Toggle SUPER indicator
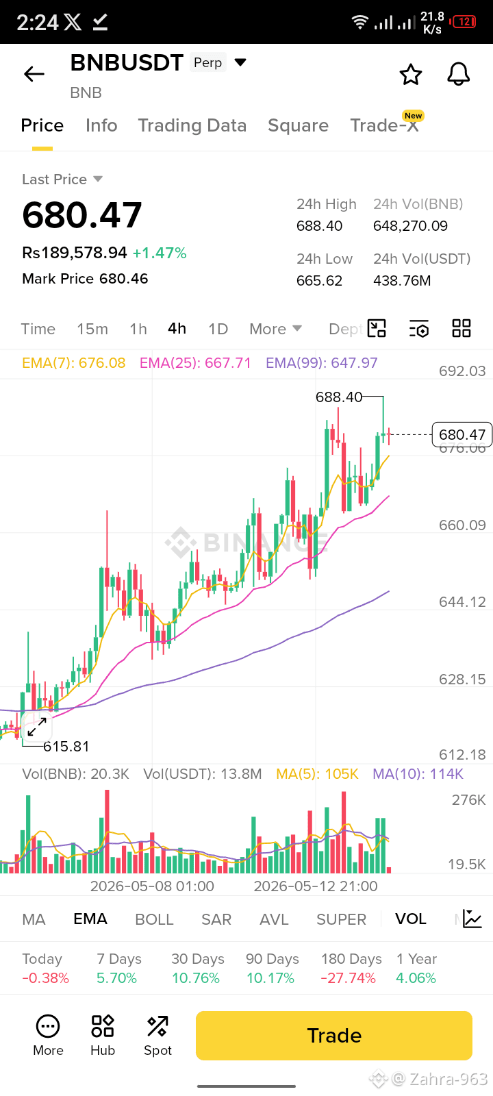The width and height of the screenshot is (493, 1096). click(x=341, y=919)
